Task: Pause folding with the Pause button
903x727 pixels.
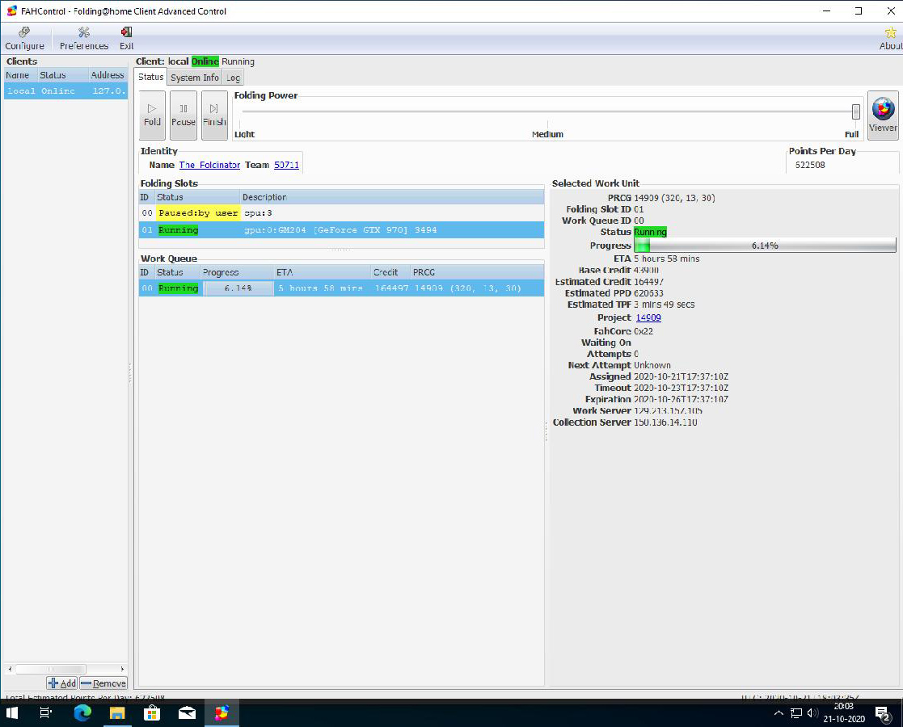Action: pyautogui.click(x=184, y=116)
